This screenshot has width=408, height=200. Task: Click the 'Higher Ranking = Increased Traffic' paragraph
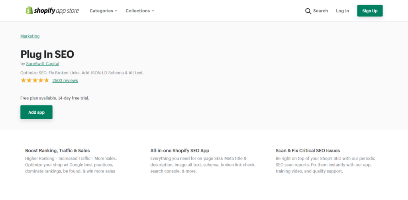point(71,165)
